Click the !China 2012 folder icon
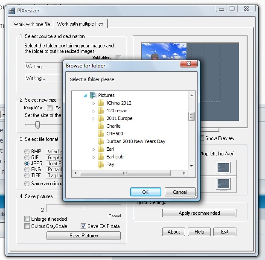 pos(101,103)
